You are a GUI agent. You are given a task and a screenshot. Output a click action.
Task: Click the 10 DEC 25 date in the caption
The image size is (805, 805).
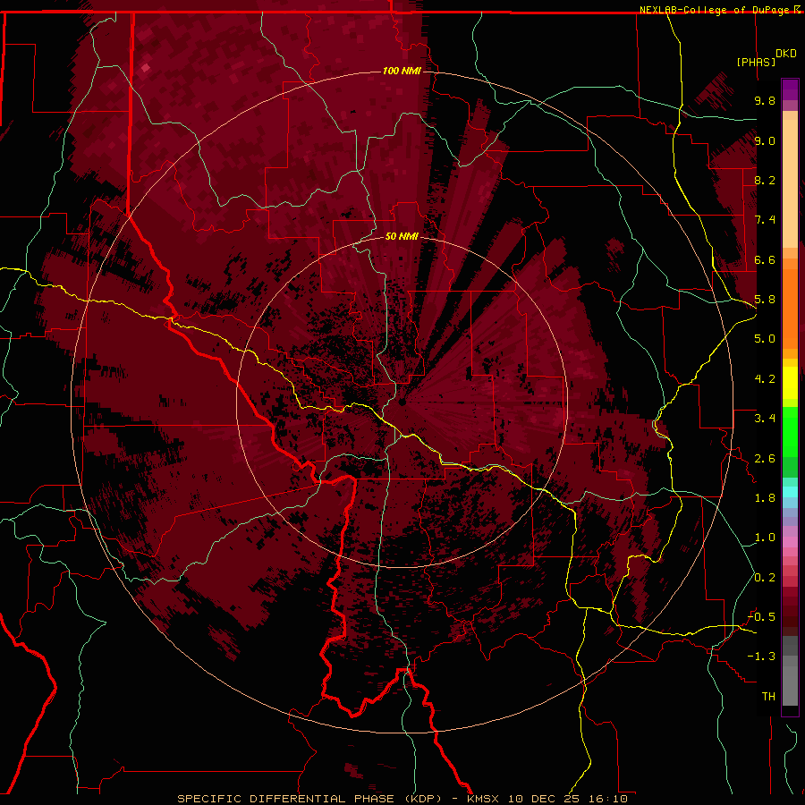(x=546, y=799)
